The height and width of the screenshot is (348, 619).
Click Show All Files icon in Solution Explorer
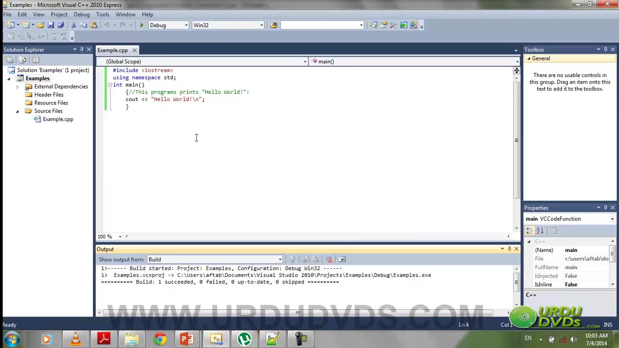[x=22, y=60]
